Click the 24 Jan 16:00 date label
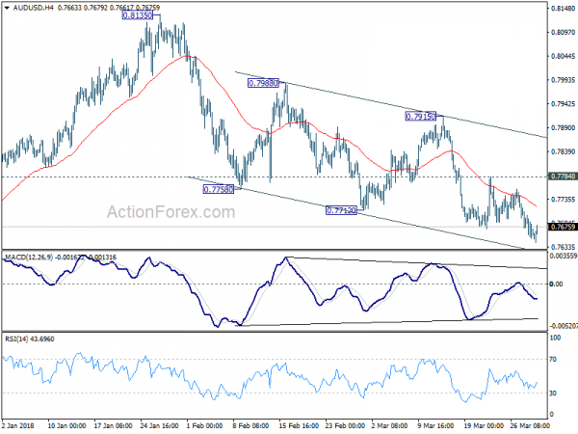 pos(159,425)
